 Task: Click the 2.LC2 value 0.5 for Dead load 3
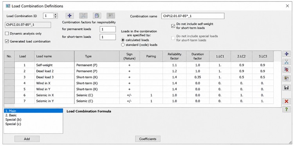click(x=242, y=77)
